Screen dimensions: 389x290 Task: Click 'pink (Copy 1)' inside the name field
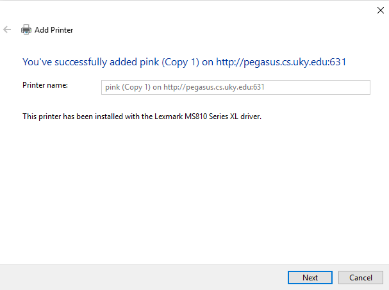[128, 87]
